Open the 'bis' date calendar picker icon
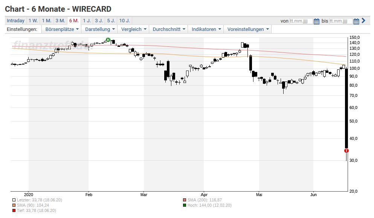 (x=356, y=21)
